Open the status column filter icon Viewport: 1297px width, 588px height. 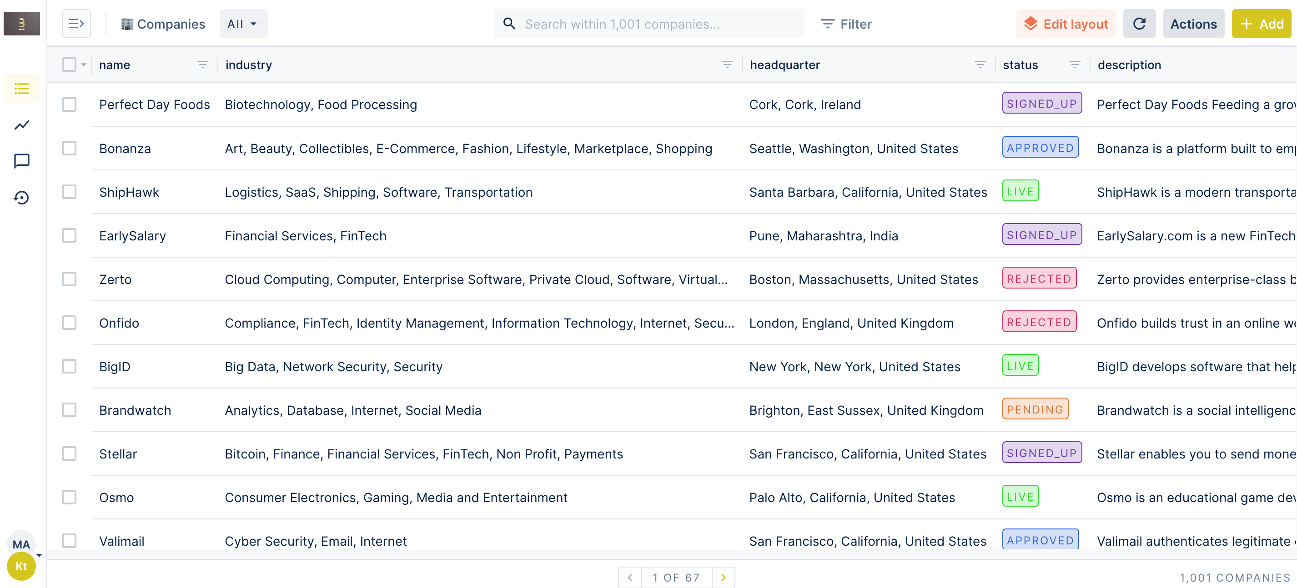coord(1075,65)
